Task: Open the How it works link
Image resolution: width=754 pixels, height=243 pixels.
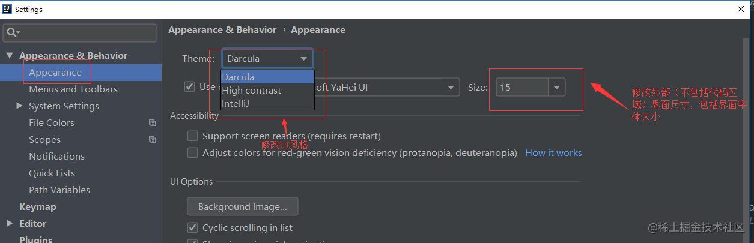Action: (553, 153)
